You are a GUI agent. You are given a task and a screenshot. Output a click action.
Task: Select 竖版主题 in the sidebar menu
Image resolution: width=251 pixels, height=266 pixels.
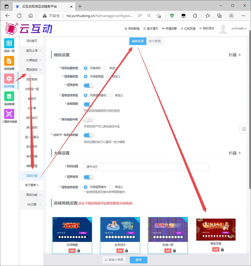[x=32, y=176]
